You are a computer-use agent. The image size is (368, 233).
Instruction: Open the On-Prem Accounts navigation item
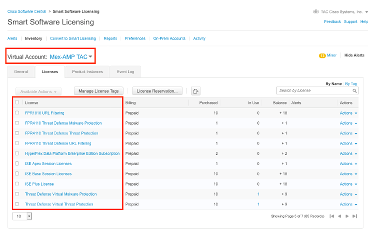(x=169, y=38)
